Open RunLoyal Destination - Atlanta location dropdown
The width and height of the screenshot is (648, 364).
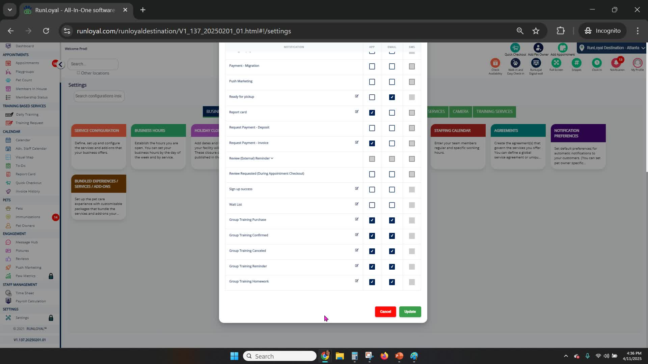612,48
